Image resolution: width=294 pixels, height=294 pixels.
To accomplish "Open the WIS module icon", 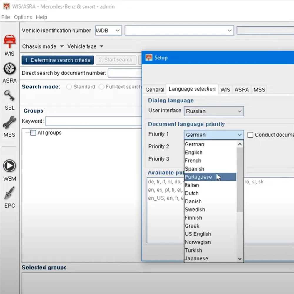I will [10, 41].
